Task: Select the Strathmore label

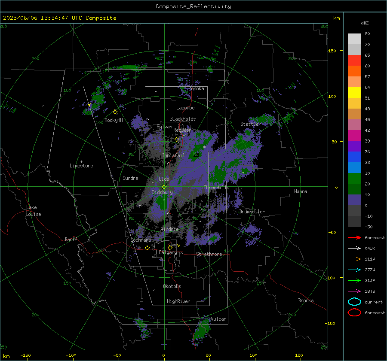Action: coord(209,254)
